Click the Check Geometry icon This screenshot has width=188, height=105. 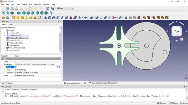coord(126,18)
